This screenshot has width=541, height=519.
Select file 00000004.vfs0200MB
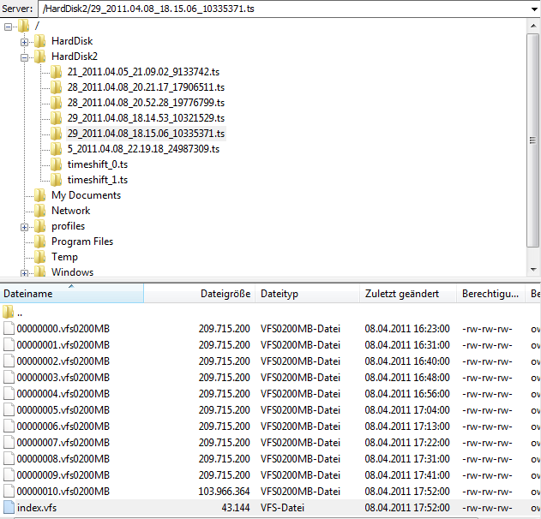[63, 394]
